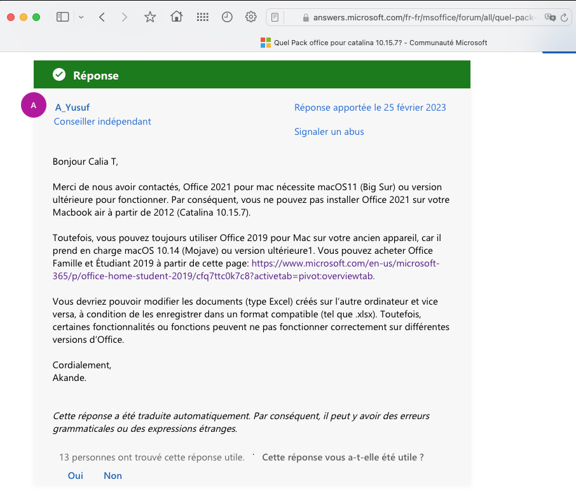Screen dimensions: 576x498
Task: Click the white checkmark Réponse icon
Action: click(59, 74)
